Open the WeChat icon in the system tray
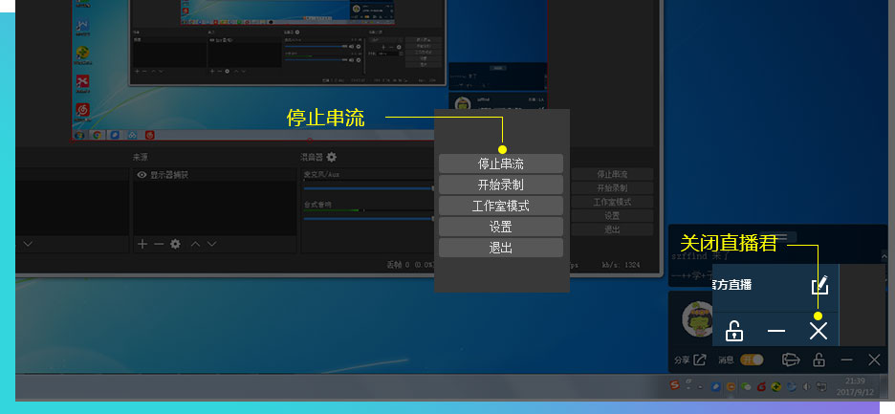Screen dimensions: 895x414 pos(746,386)
